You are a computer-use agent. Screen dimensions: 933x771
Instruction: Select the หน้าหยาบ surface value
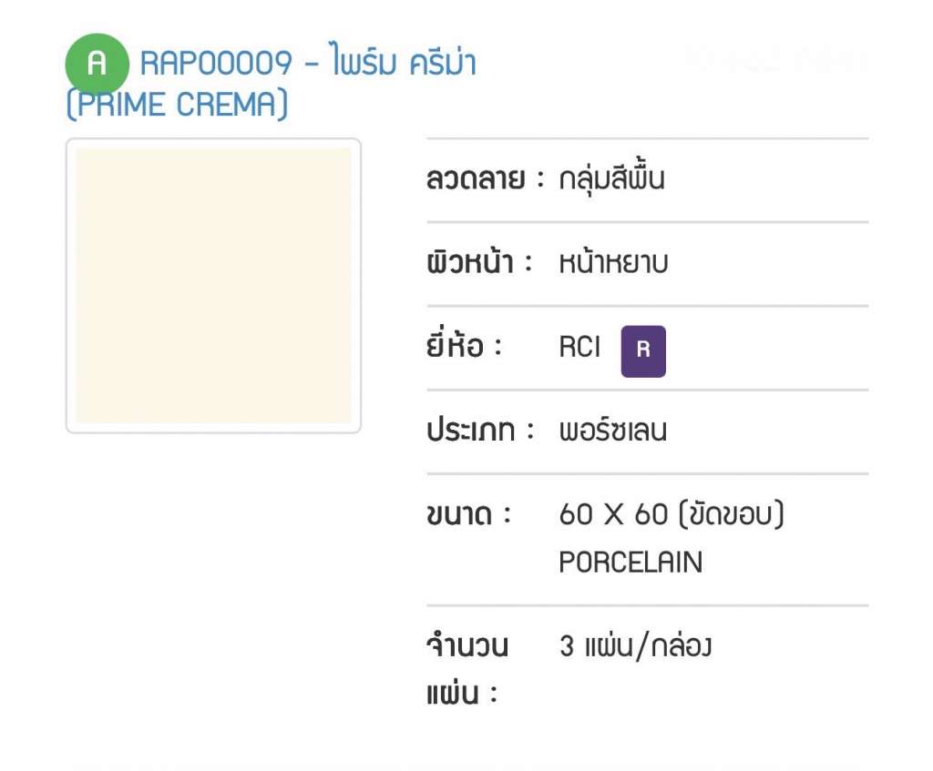tap(613, 262)
